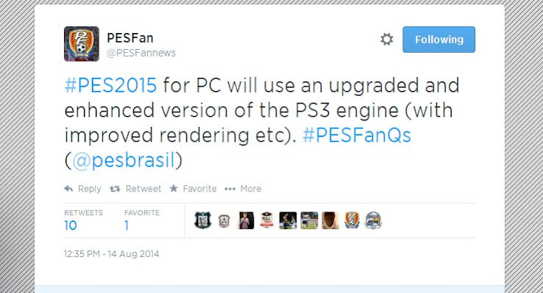Image resolution: width=543 pixels, height=293 pixels.
Task: Open the PESFan-logo retweeter avatar
Action: click(352, 220)
